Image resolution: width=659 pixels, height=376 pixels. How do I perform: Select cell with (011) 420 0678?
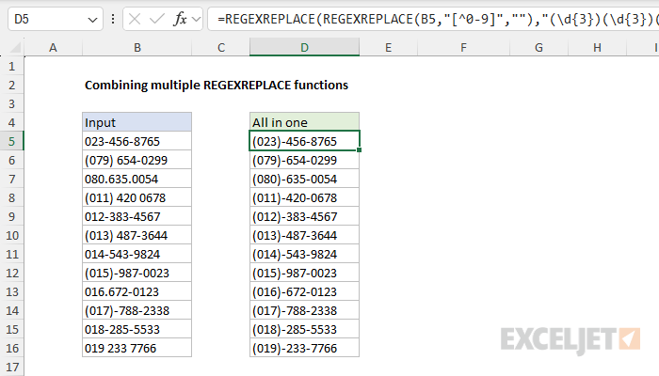[x=137, y=197]
